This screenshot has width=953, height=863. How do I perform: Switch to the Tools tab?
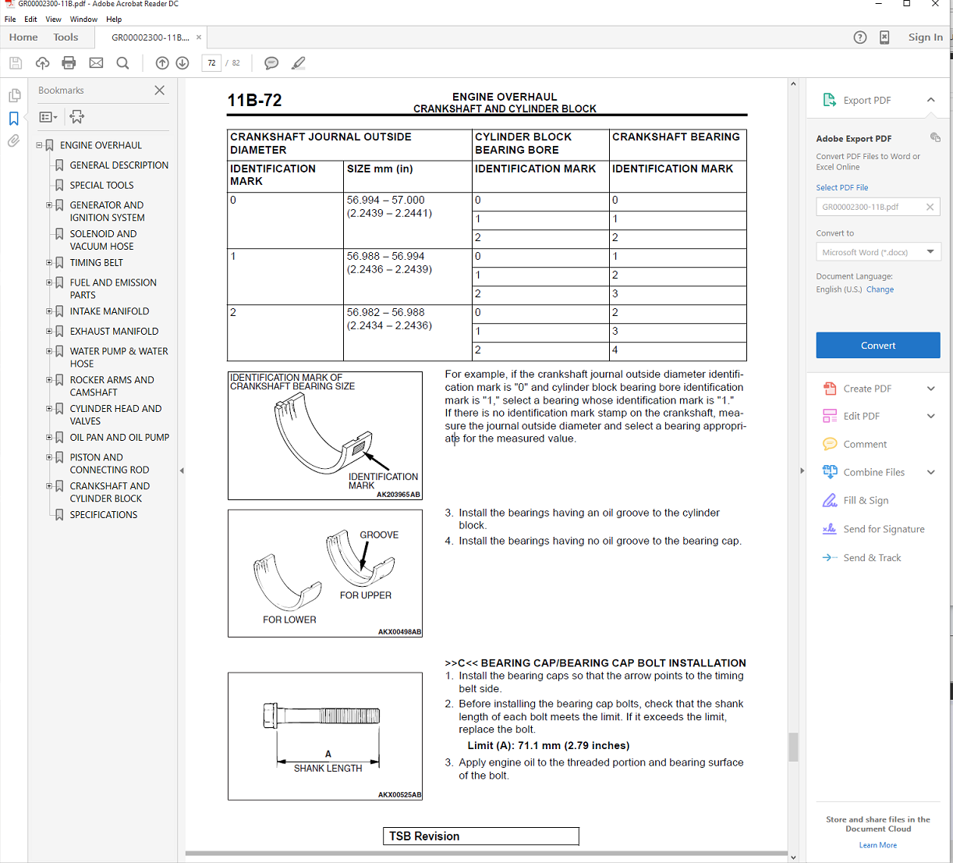(66, 37)
